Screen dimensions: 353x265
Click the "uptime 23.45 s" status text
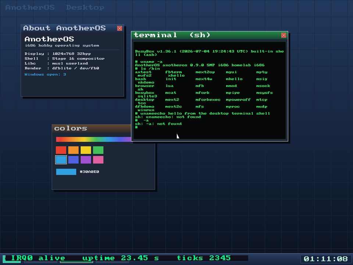121,258
